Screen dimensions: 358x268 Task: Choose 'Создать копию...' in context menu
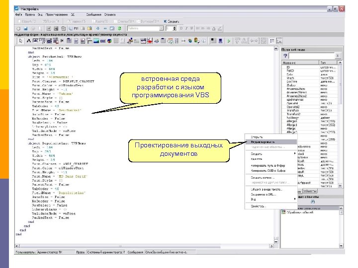(x=270, y=178)
